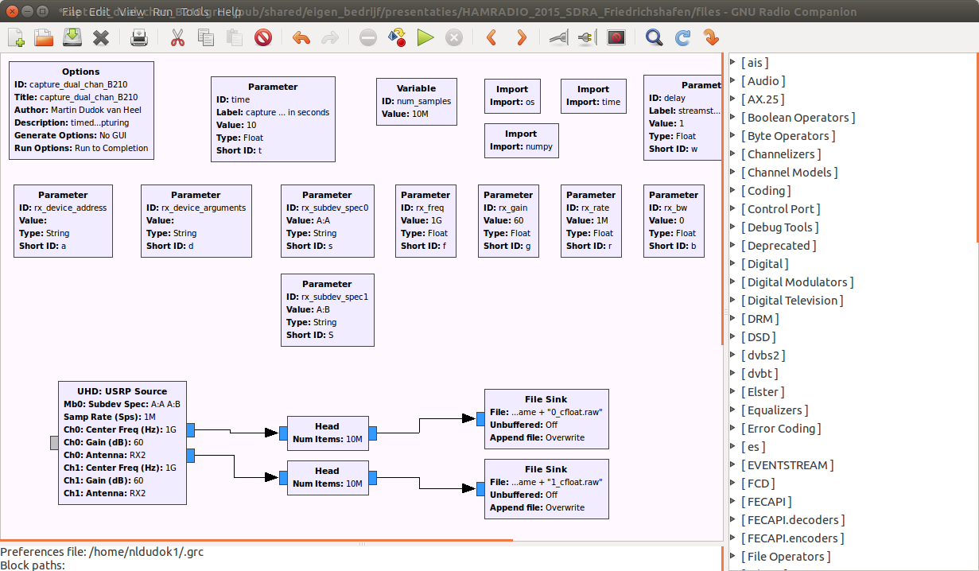
Task: Save the flow graph with the save icon
Action: click(x=72, y=37)
